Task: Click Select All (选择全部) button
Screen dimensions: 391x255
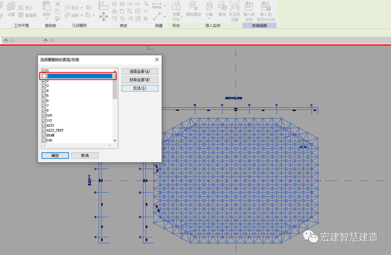Action: pyautogui.click(x=140, y=71)
